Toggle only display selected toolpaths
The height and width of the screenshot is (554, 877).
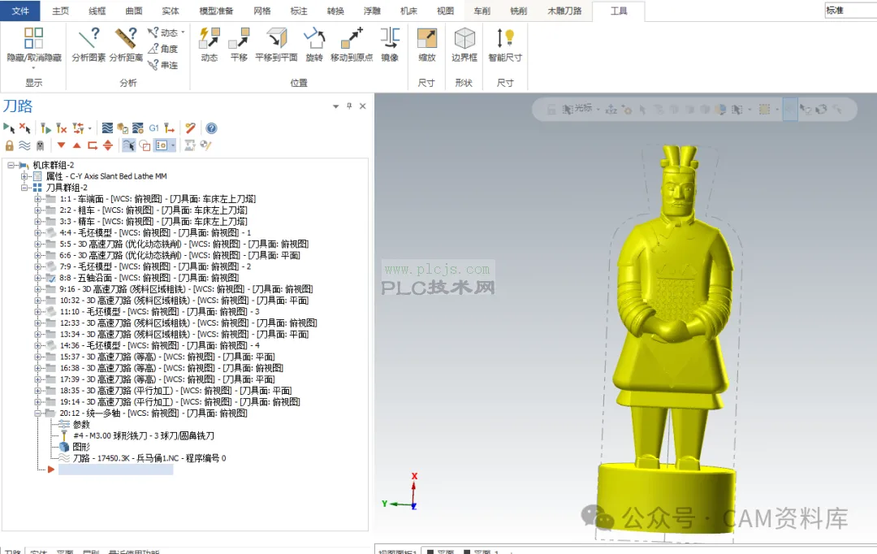(x=128, y=145)
